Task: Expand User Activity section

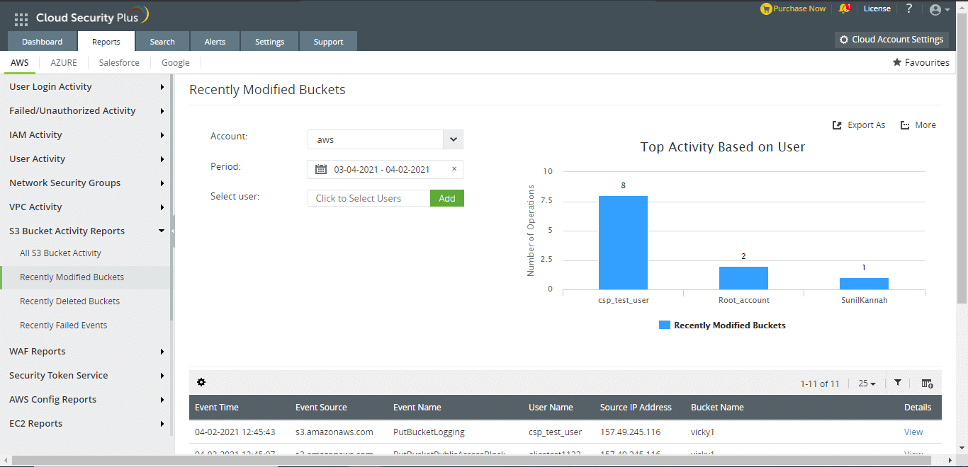Action: 85,158
